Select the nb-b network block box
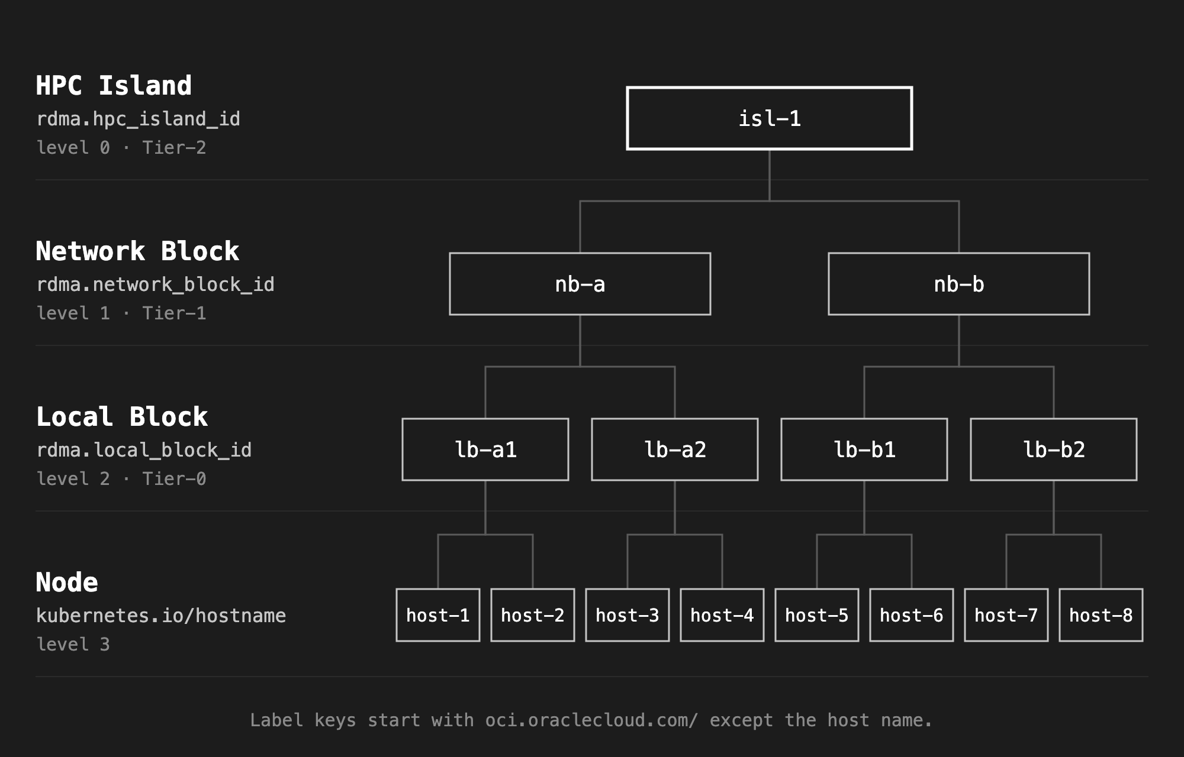 click(958, 284)
